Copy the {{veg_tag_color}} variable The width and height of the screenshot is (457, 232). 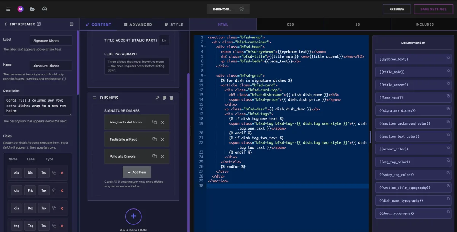point(448,160)
